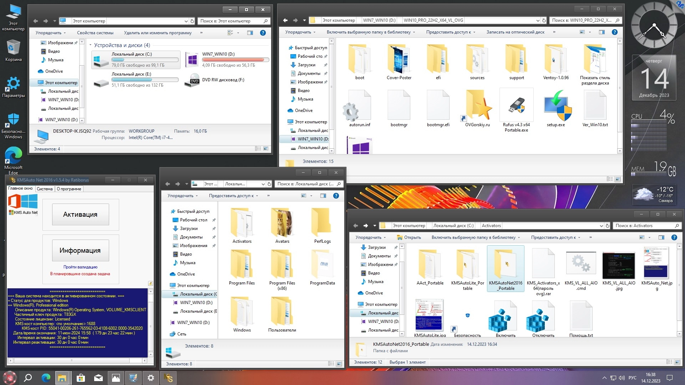
Task: Click the Пройти валидацию link
Action: (x=80, y=267)
